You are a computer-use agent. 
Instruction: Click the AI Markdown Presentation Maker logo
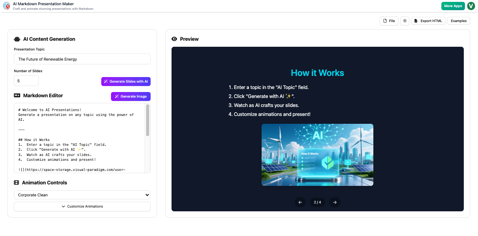[x=6, y=6]
